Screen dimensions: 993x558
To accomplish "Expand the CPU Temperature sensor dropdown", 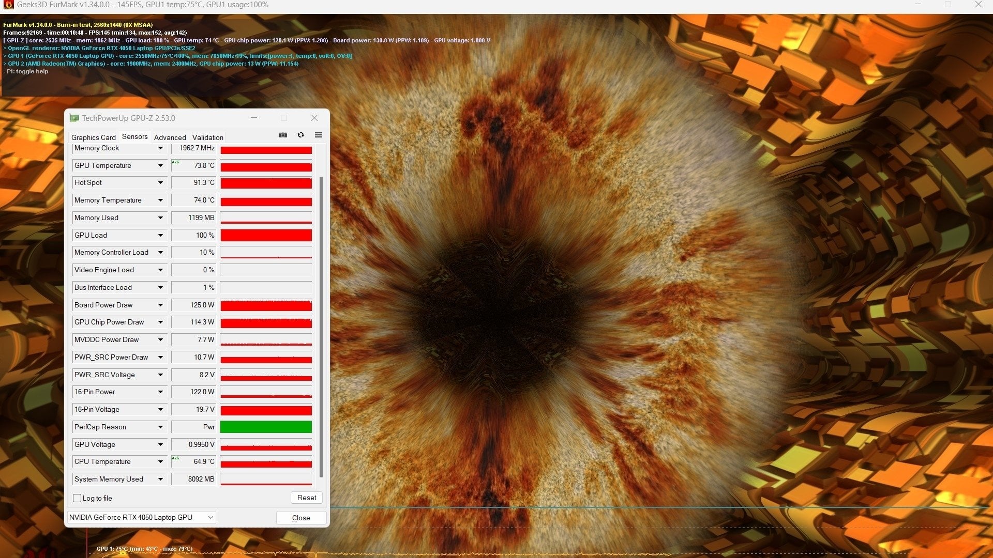I will [x=160, y=462].
